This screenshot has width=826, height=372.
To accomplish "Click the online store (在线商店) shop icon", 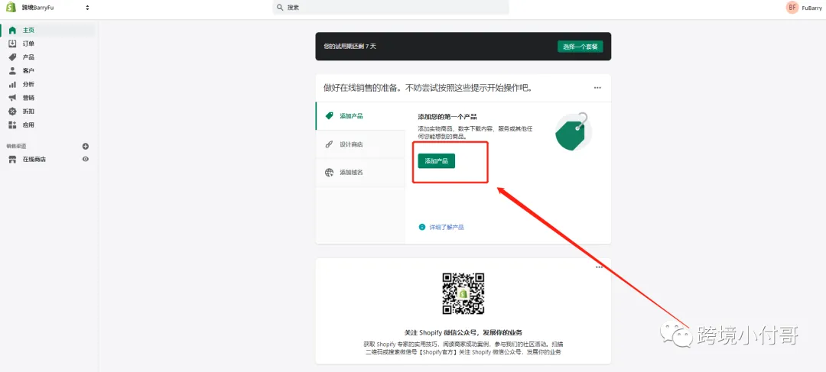I will pyautogui.click(x=13, y=160).
